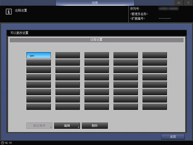
Task: Click the information 'i' icon beside 注释设置
Action: click(9, 12)
